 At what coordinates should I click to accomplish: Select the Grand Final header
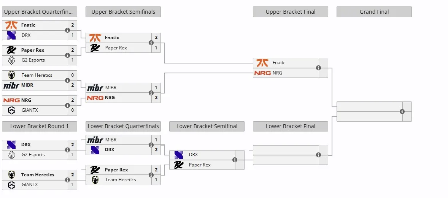tap(374, 12)
